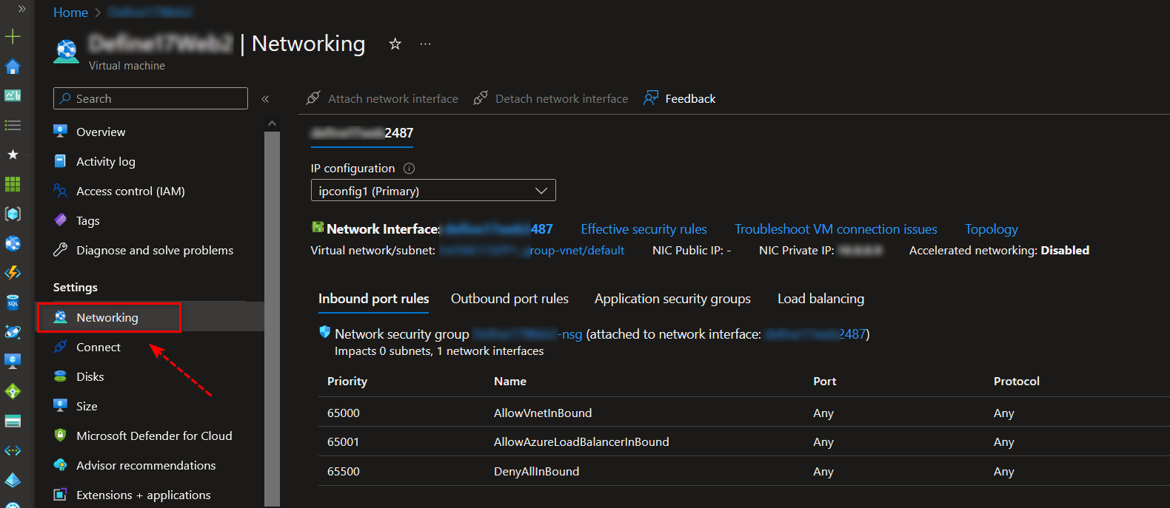Open the ipconfig1 (Primary) dropdown
This screenshot has height=508, width=1170.
433,191
